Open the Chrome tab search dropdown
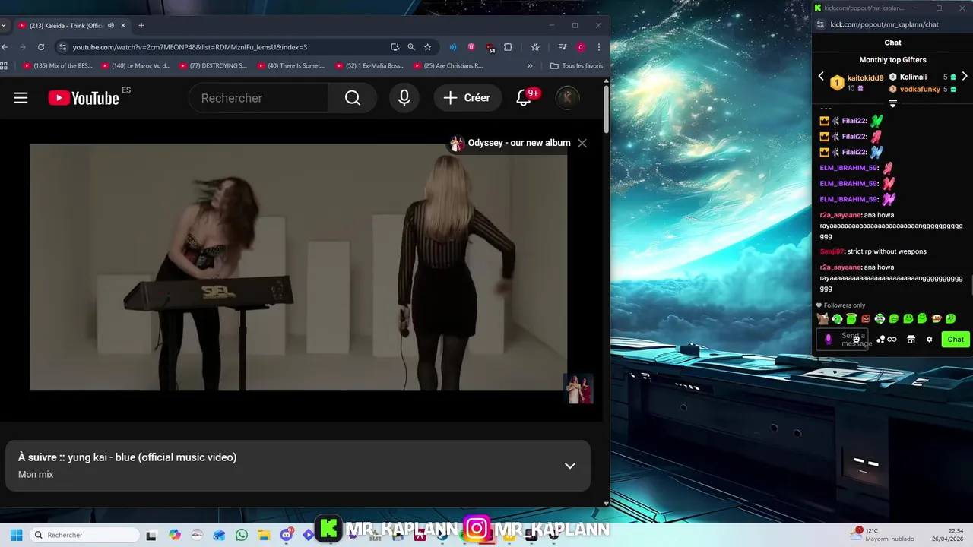973x547 pixels. click(4, 25)
